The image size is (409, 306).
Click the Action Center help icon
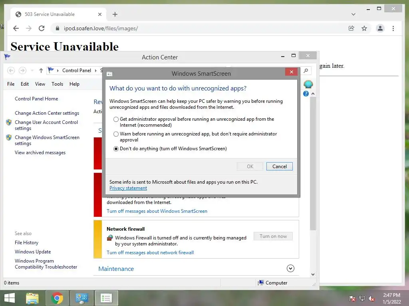click(x=306, y=94)
